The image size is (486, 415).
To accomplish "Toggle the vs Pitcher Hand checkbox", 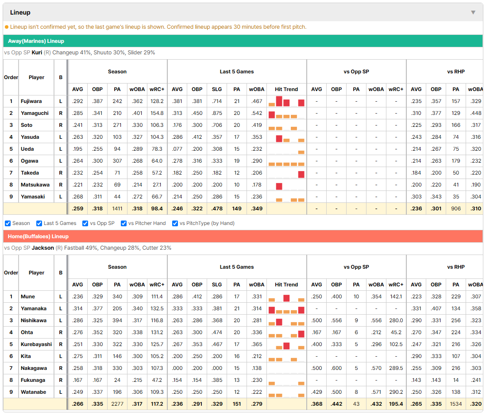I will 123,224.
